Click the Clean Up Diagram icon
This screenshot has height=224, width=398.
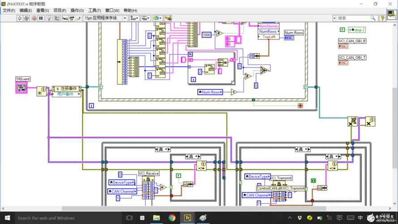[168, 18]
